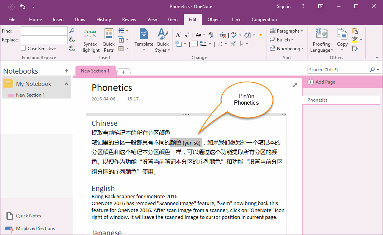
Task: Open the Template dropdown arrow
Action: (144, 50)
